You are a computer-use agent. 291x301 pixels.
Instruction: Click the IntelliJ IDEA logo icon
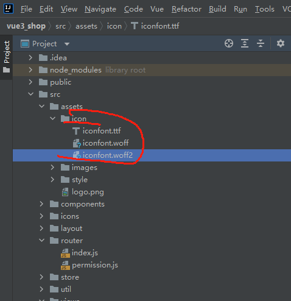tap(9, 9)
